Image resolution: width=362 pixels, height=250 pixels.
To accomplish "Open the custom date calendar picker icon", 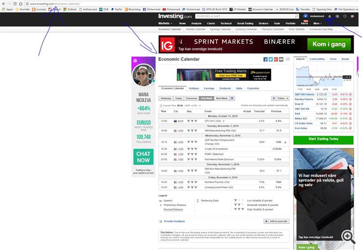I will pyautogui.click(x=232, y=98).
